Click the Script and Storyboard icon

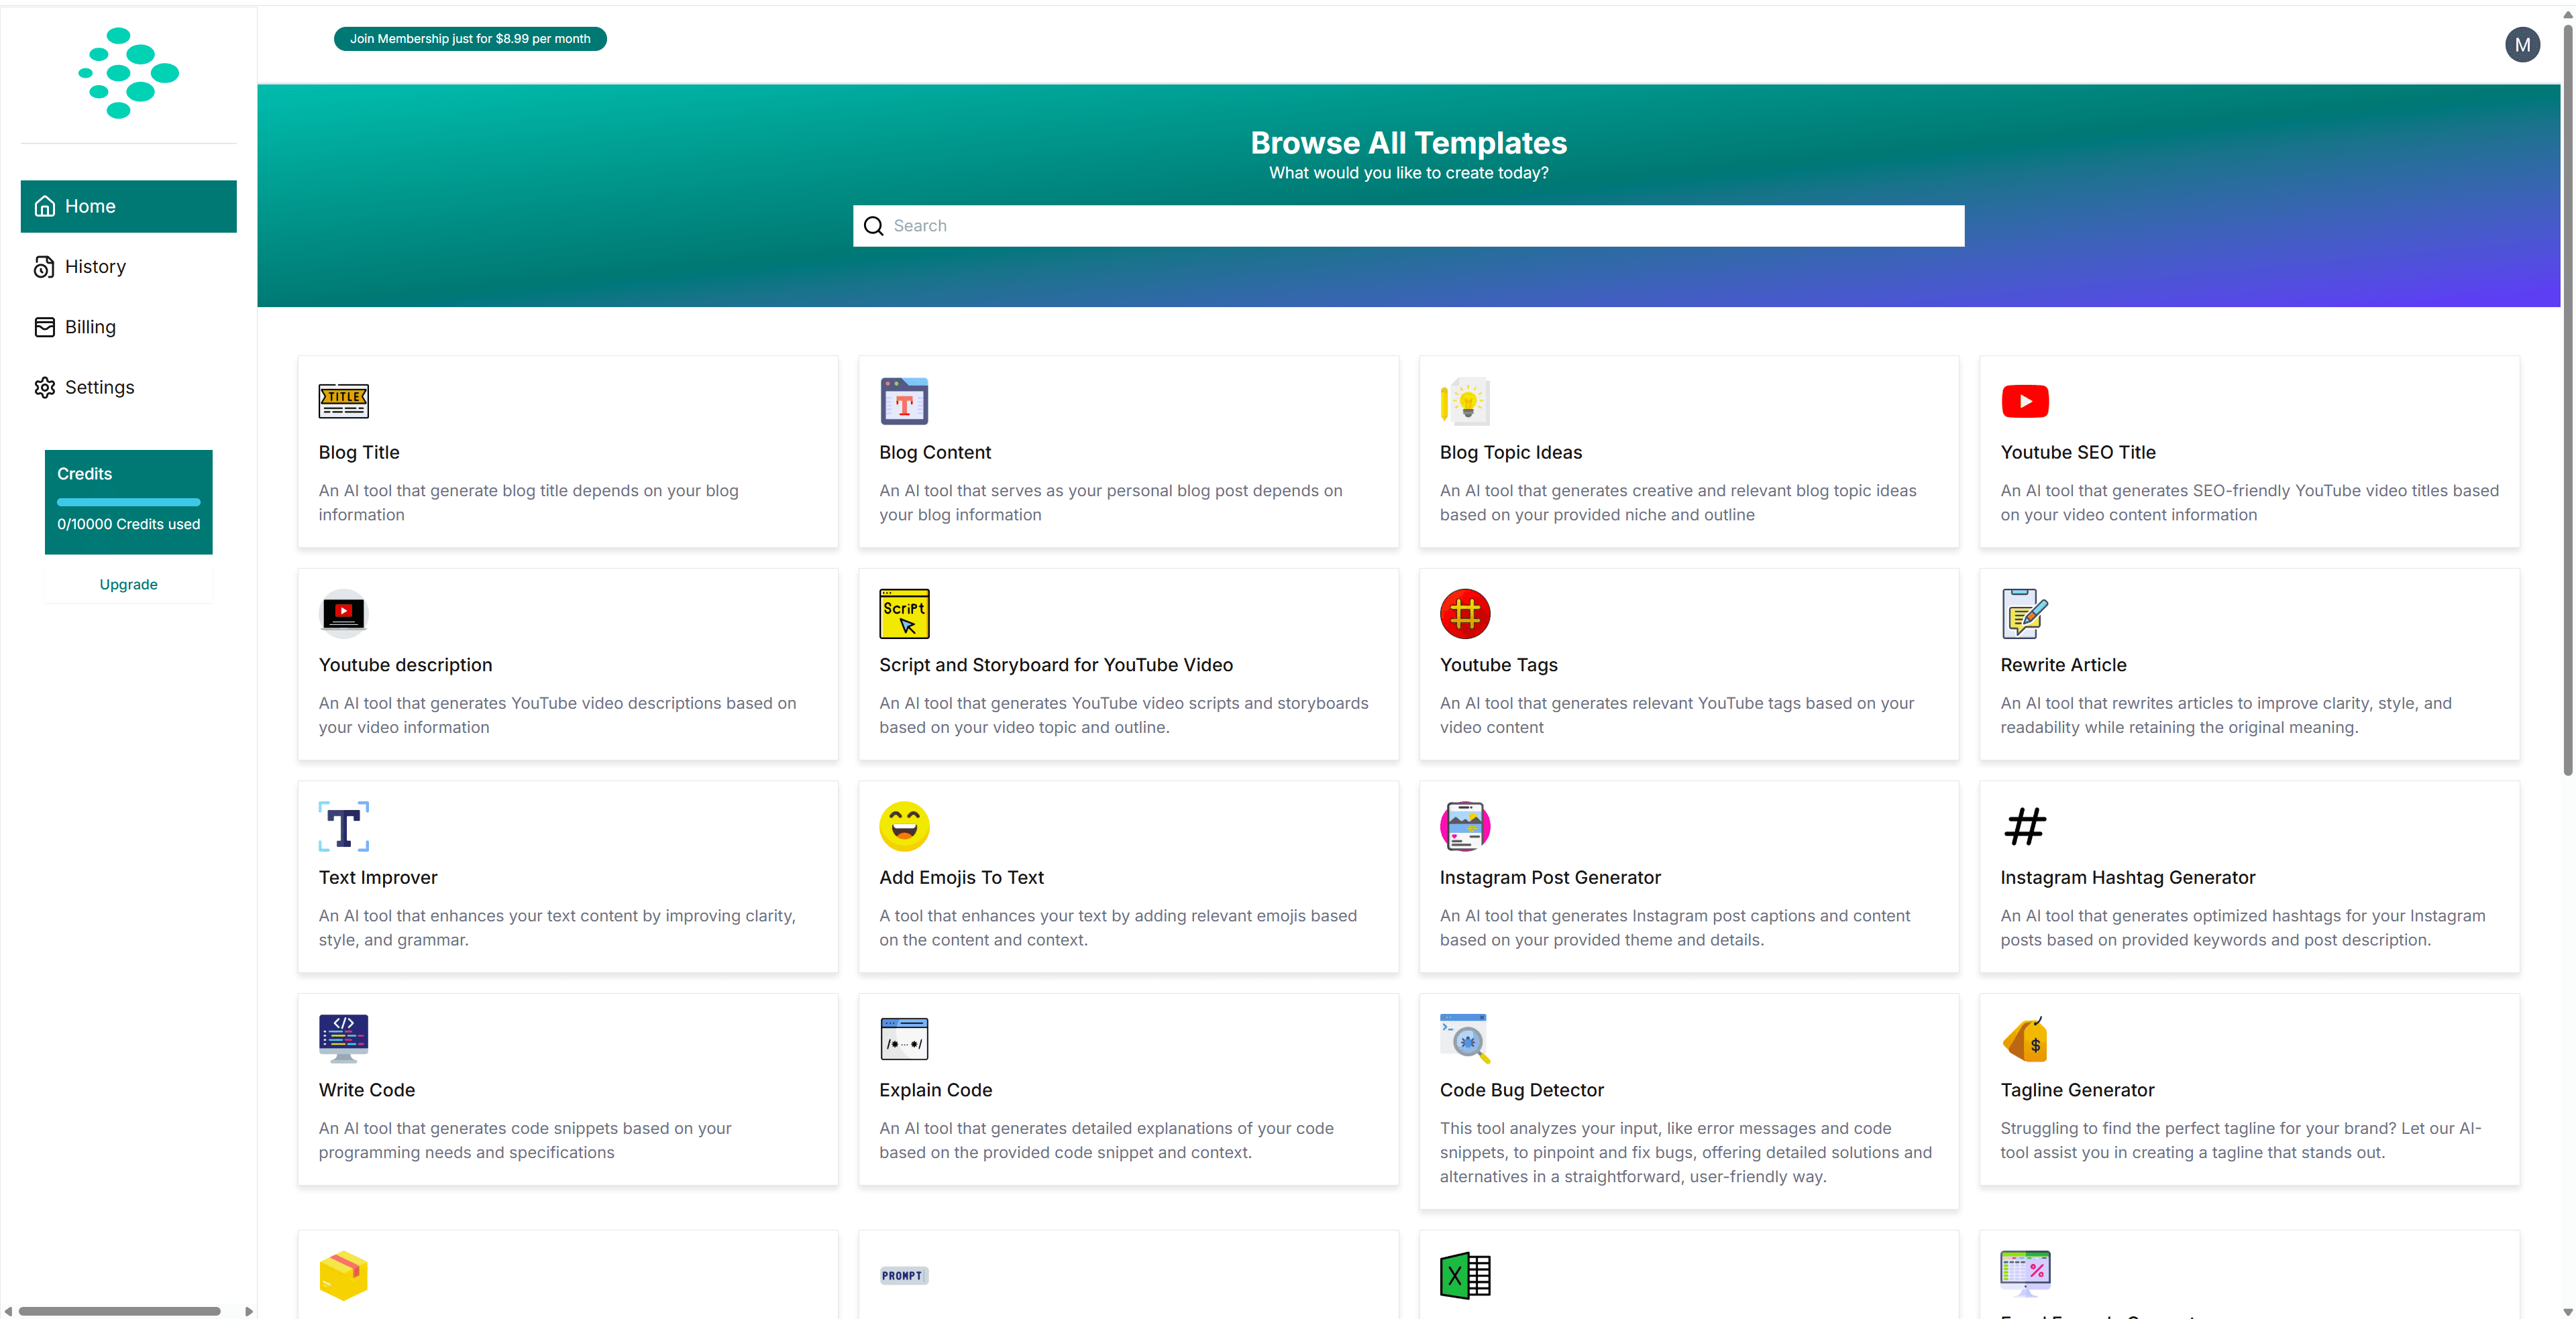point(904,614)
